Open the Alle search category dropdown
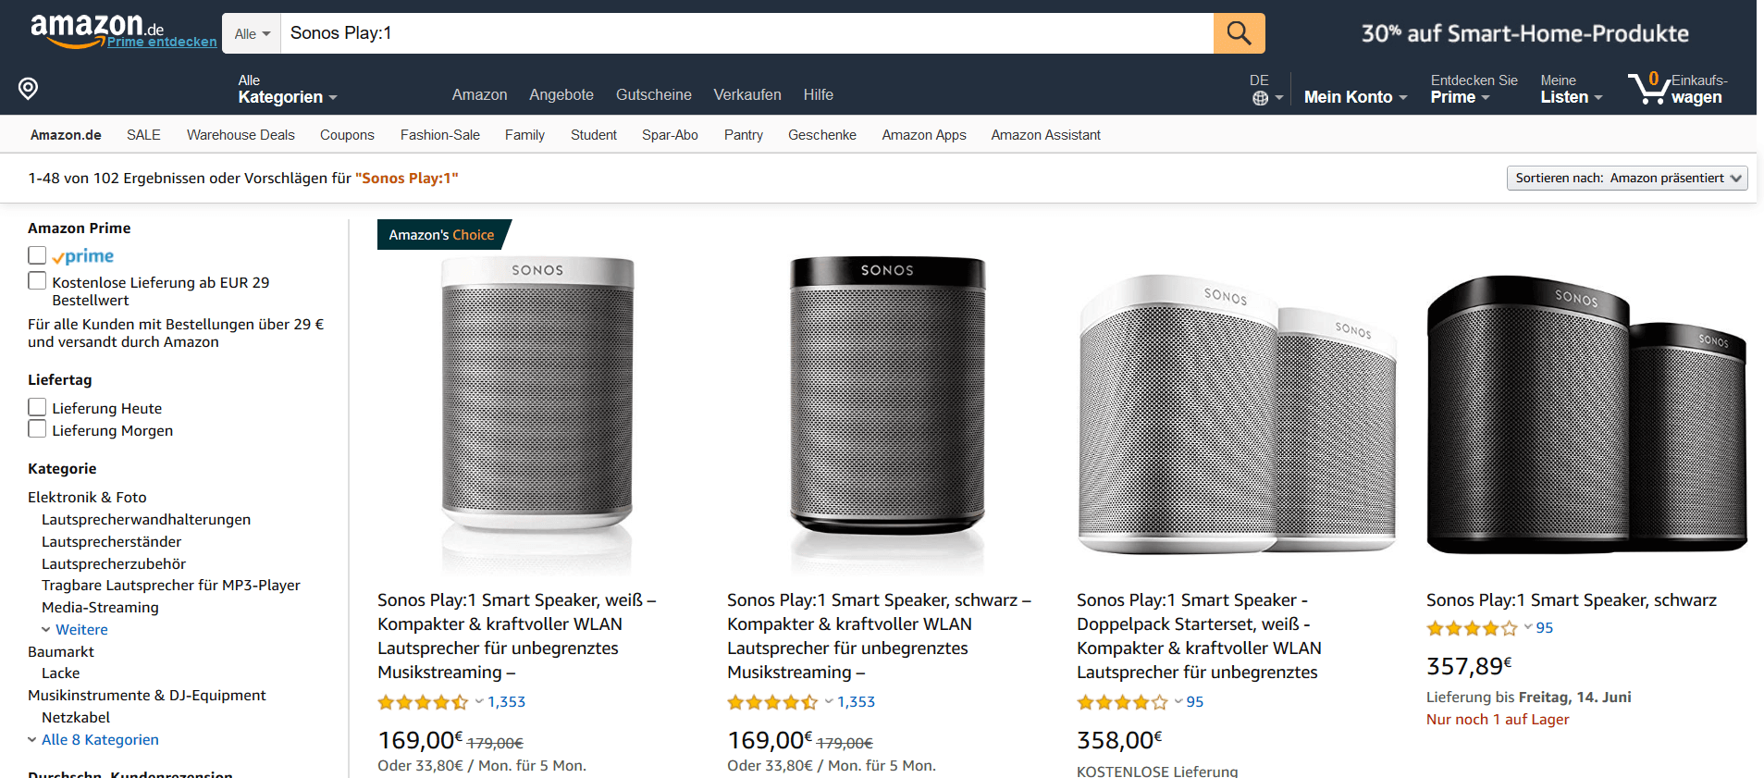This screenshot has width=1764, height=778. coord(252,33)
